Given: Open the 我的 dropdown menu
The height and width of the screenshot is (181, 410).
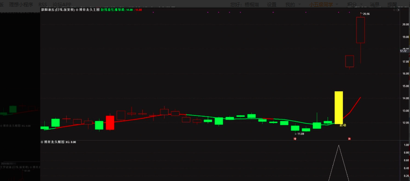Looking at the screenshot, I should [x=292, y=4].
